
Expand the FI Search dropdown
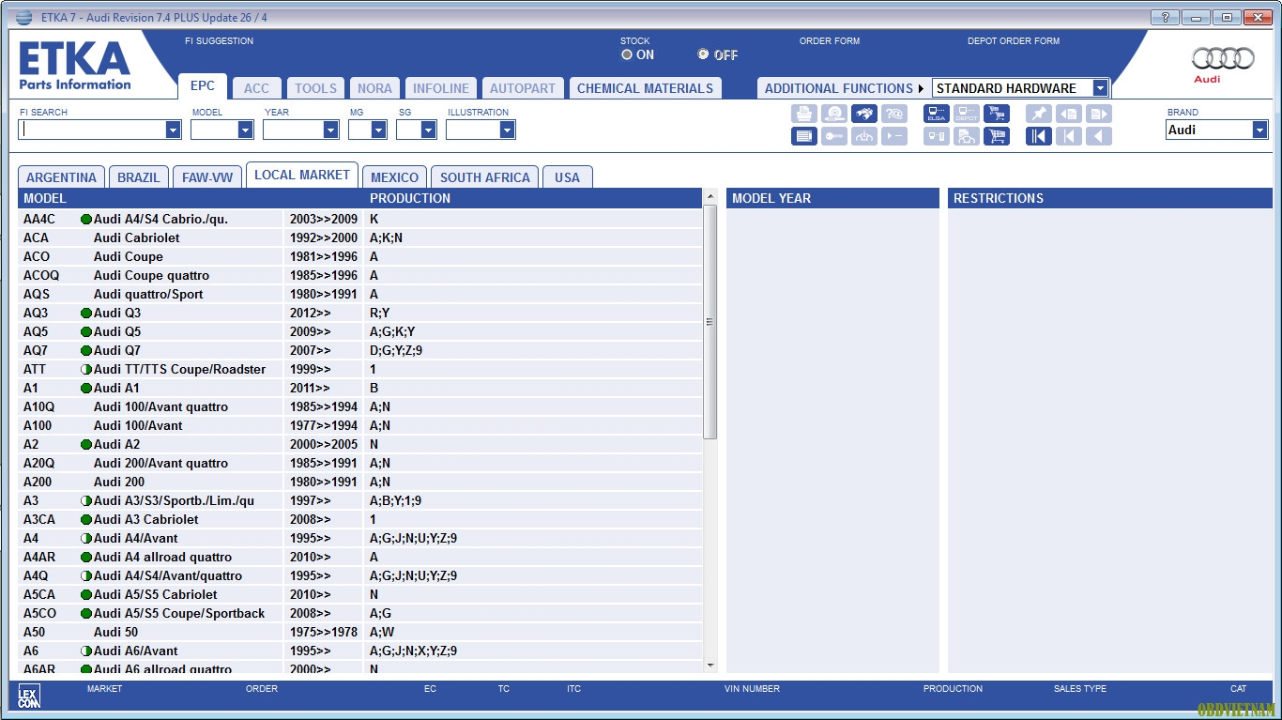click(x=173, y=130)
